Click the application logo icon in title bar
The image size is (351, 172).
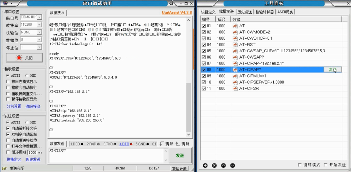pyautogui.click(x=5, y=3)
